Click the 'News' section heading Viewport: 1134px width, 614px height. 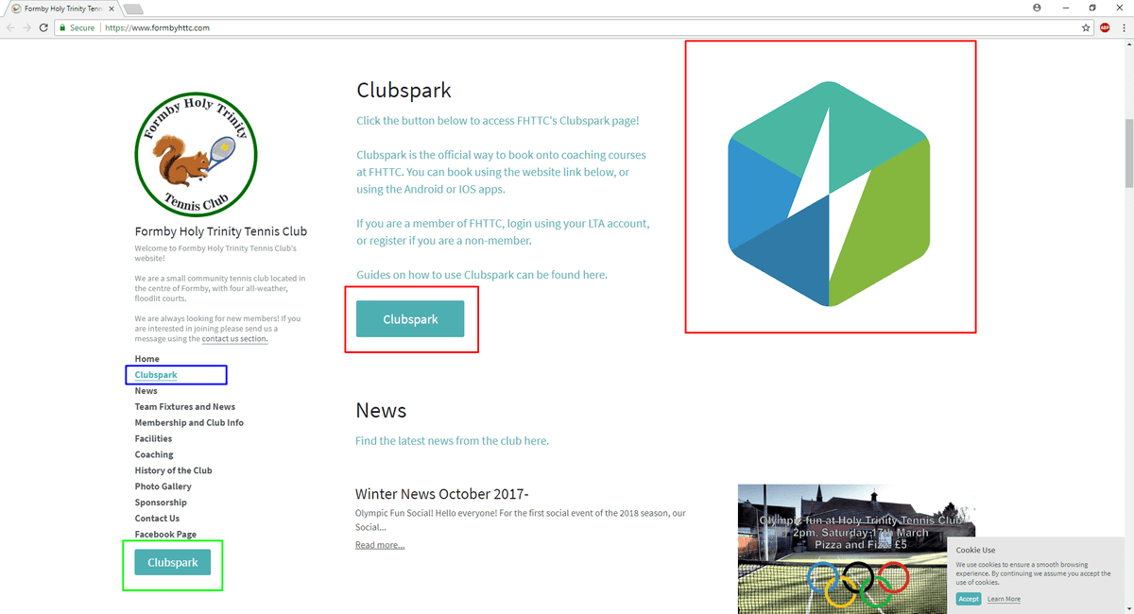(381, 410)
